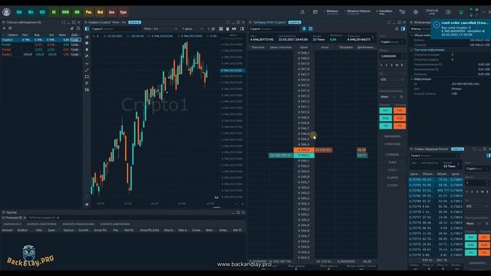This screenshot has height=276, width=491.
Task: Add a symbol to the watchlist with plus icon
Action: [4, 28]
